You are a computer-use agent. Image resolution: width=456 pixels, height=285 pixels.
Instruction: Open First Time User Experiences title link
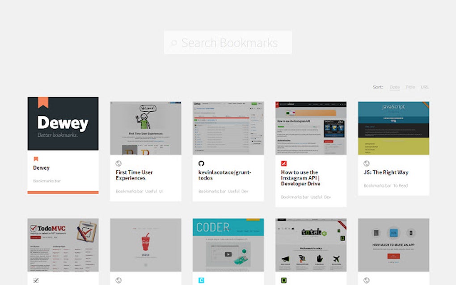[135, 175]
